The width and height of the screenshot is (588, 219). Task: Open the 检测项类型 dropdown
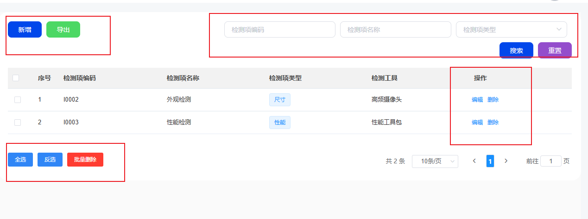tap(511, 30)
